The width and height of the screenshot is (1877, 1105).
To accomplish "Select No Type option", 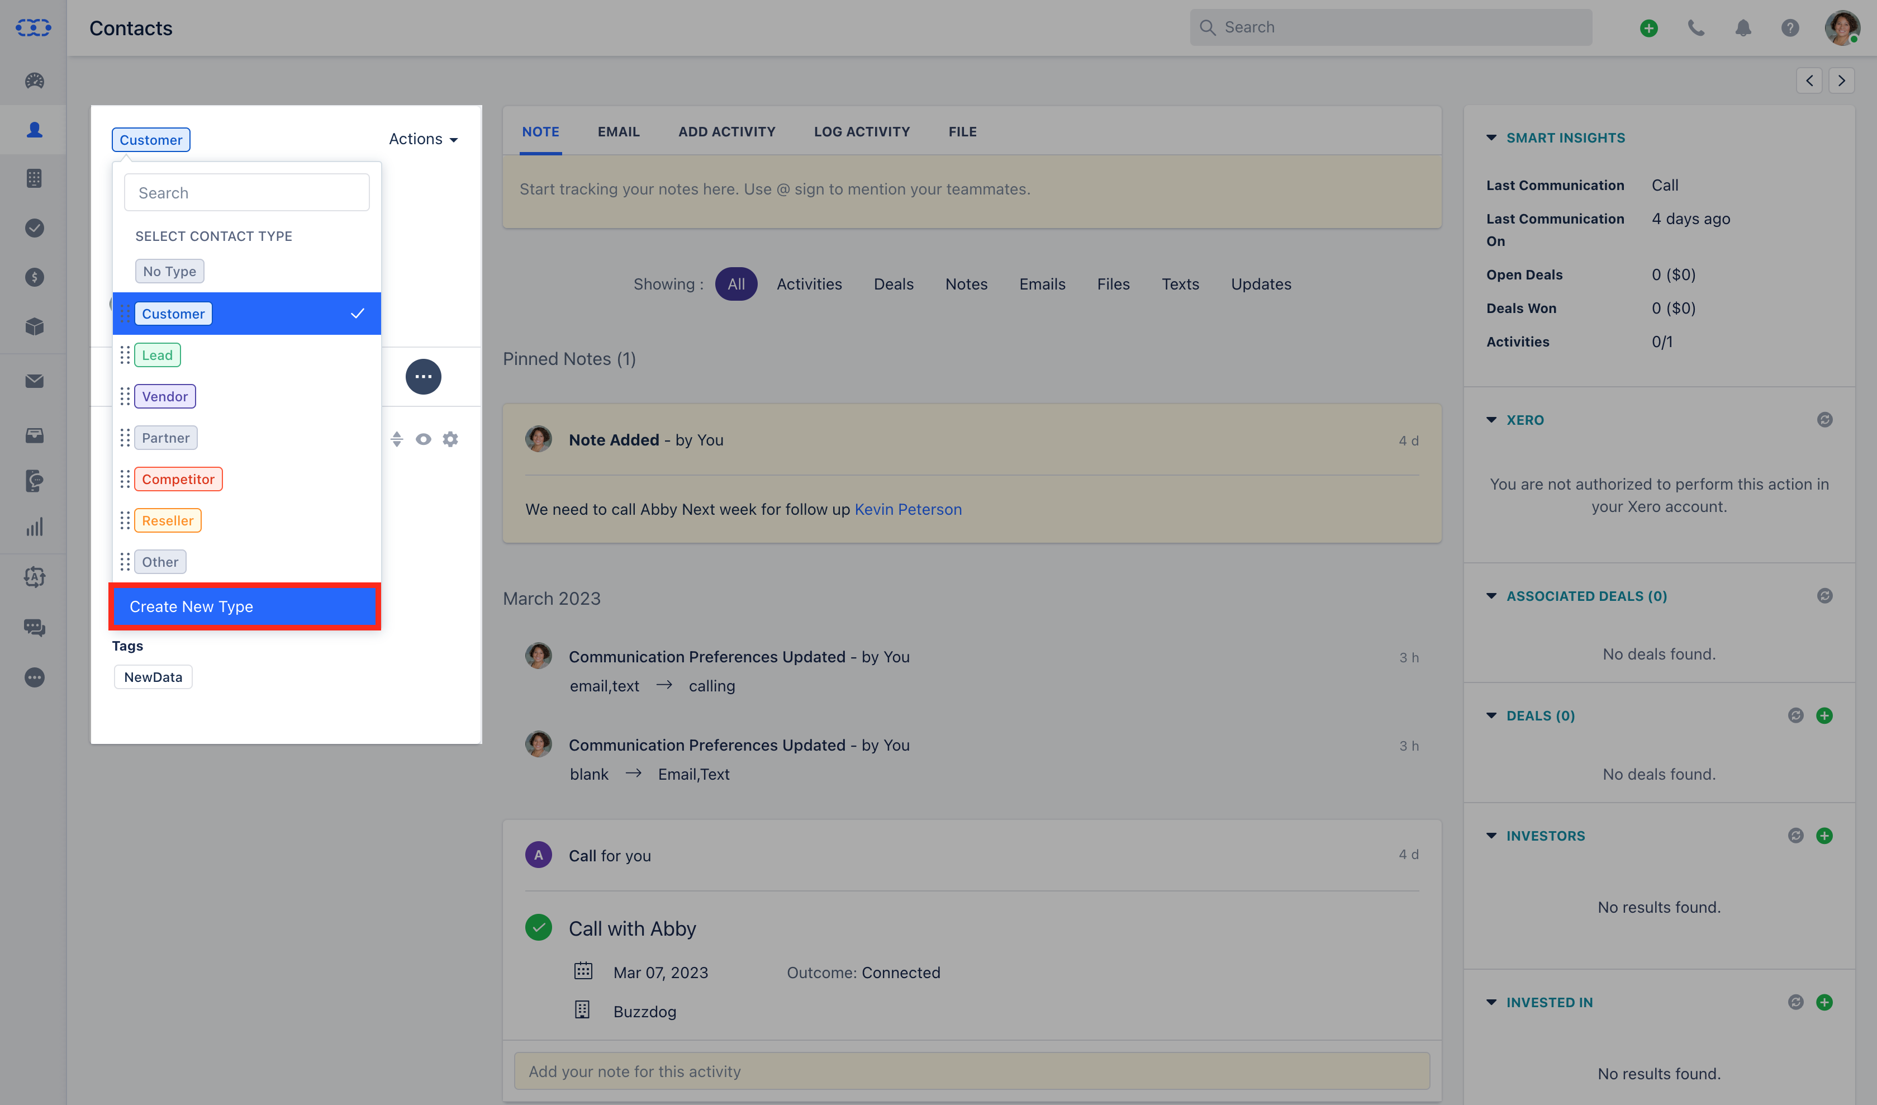I will tap(170, 271).
